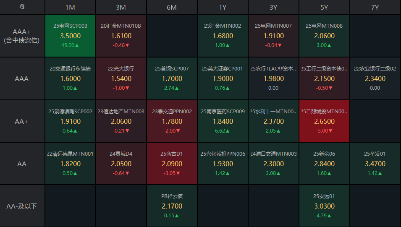The width and height of the screenshot is (401, 227).
Task: Select the 1M maturity column header
Action: click(x=70, y=7)
